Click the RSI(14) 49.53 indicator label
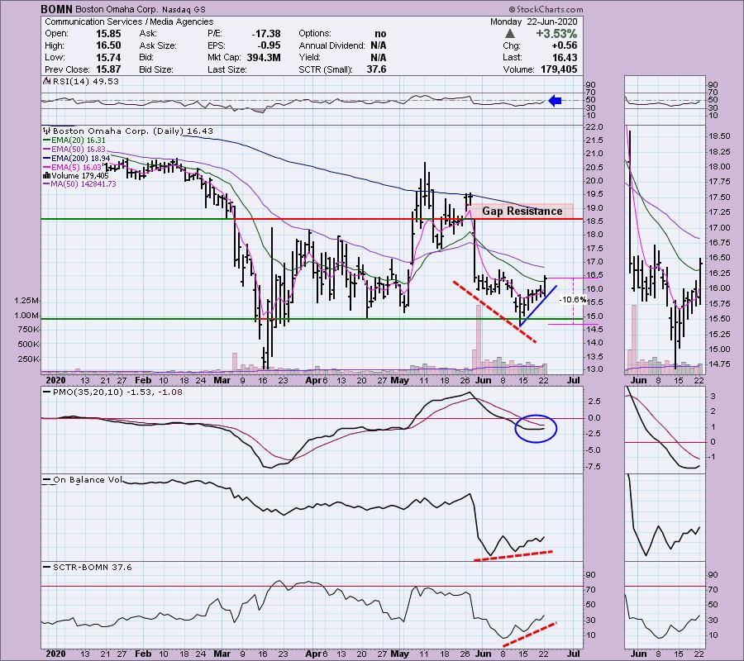This screenshot has height=661, width=744. tap(85, 82)
